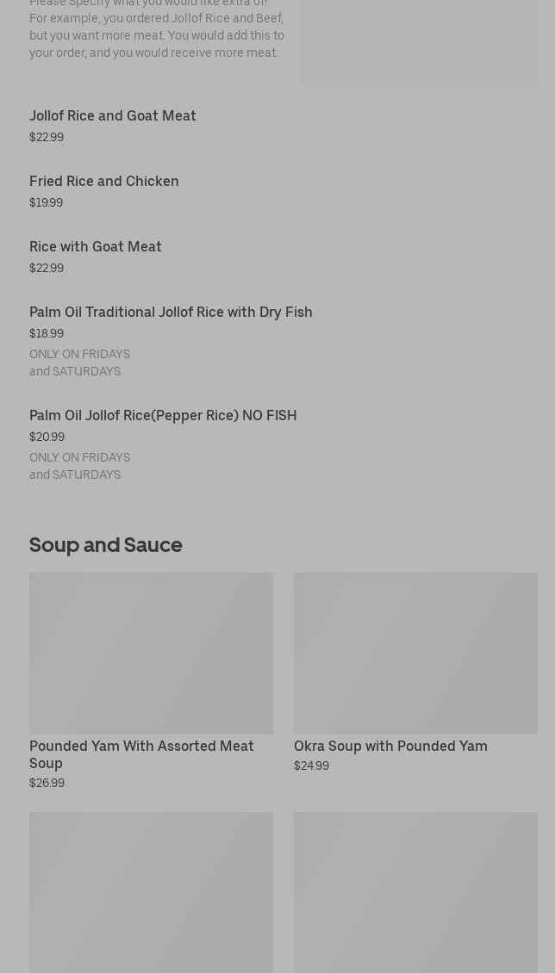Open the Rice with Goat Meat item
555x973 pixels.
coord(96,247)
